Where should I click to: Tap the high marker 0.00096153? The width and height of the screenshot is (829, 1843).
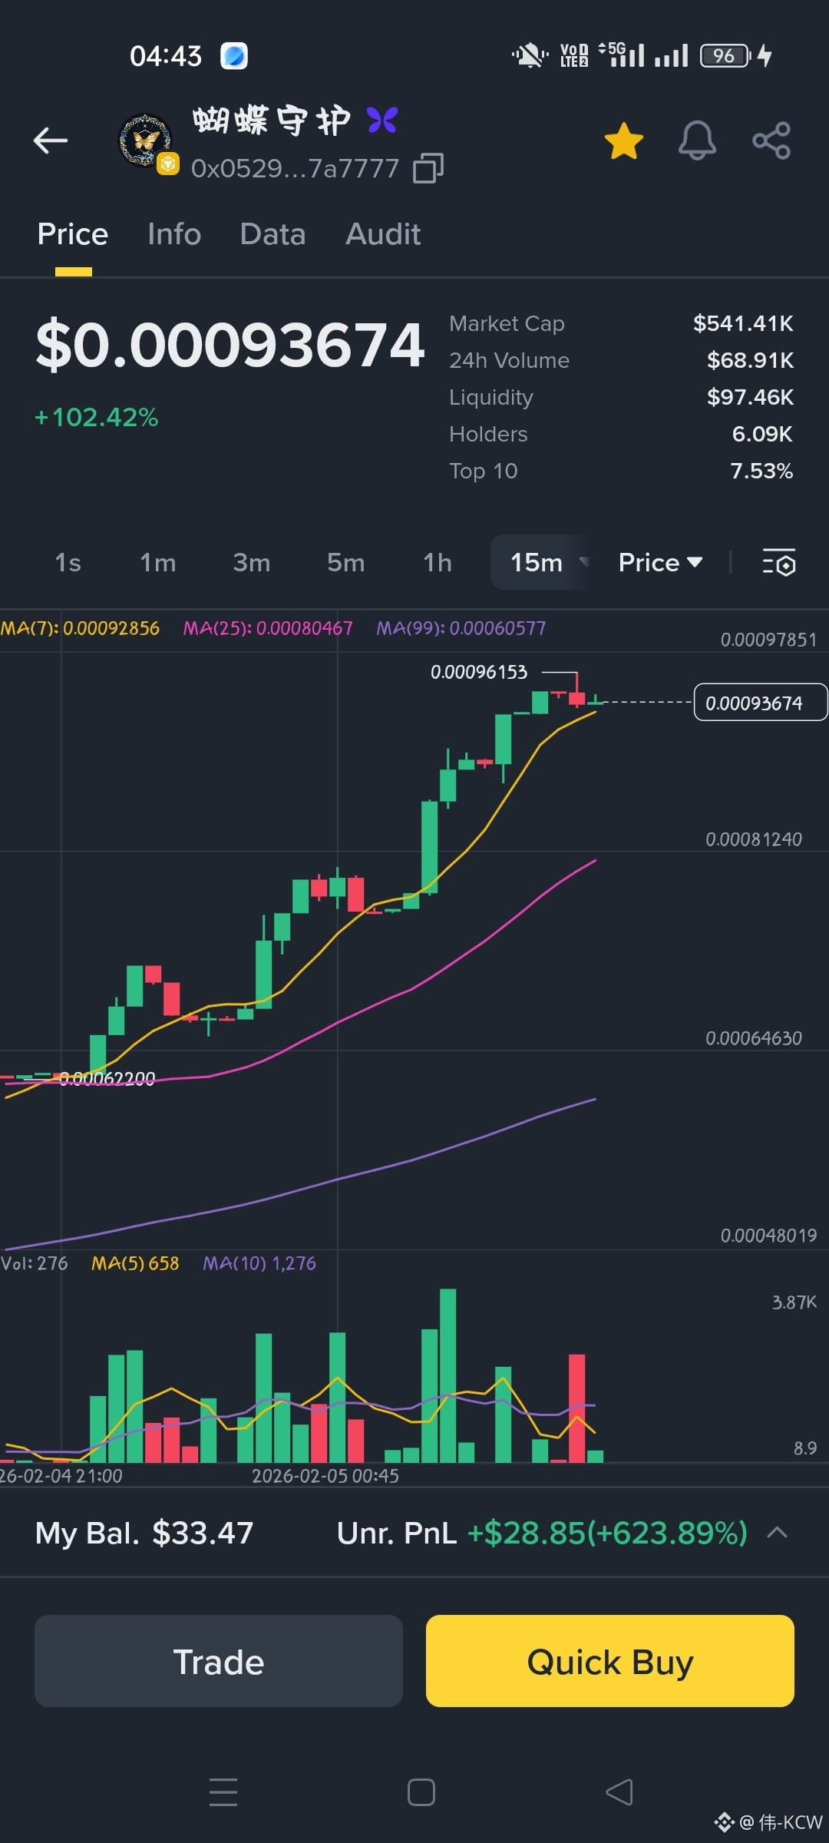click(x=479, y=672)
